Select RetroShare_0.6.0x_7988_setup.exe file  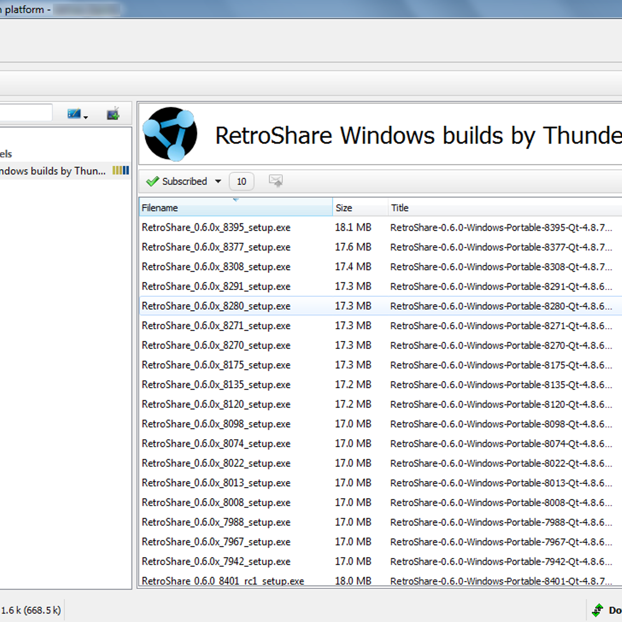click(216, 522)
